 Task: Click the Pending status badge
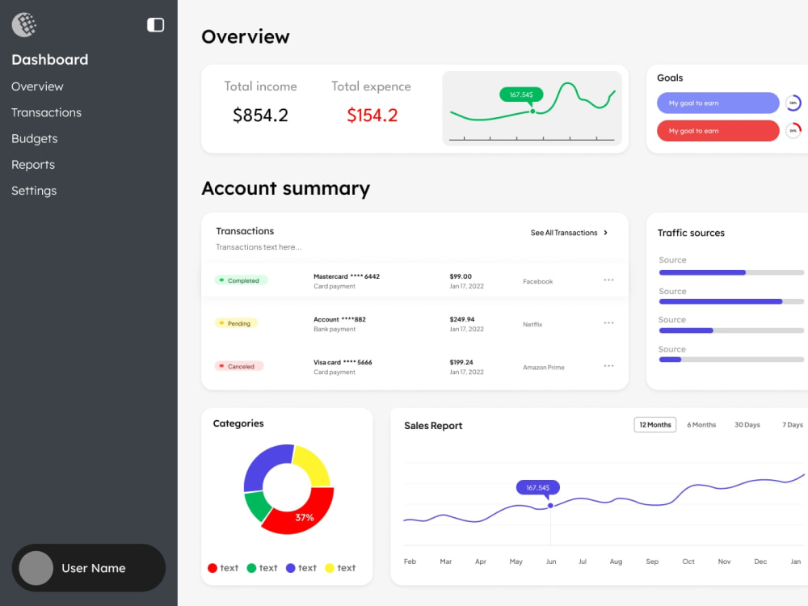coord(236,323)
